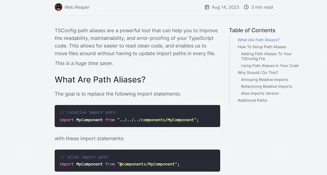Click the Table of Contents heading
The image size is (327, 175).
click(x=252, y=30)
